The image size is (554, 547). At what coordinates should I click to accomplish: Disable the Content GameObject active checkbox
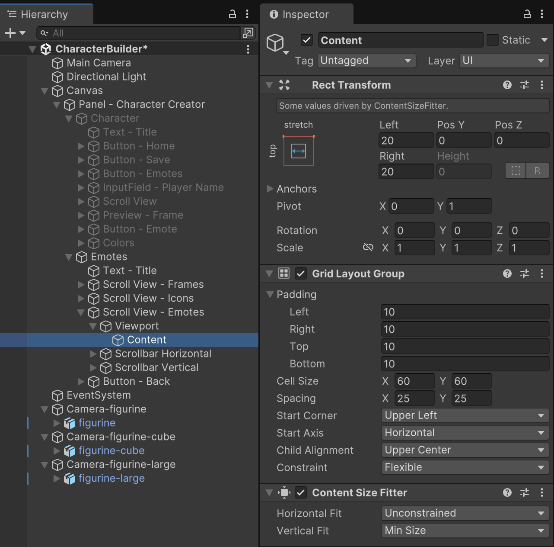[307, 40]
